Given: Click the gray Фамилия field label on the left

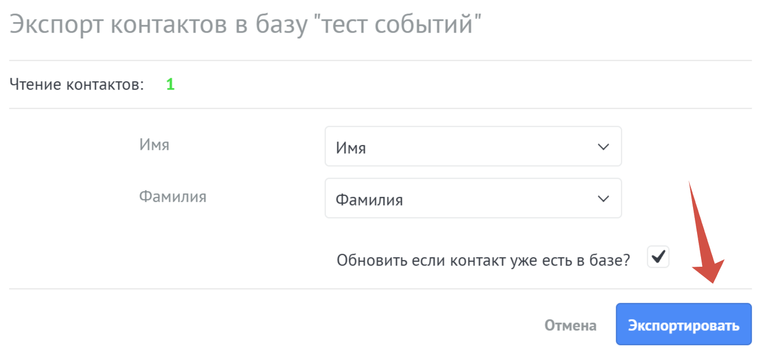Looking at the screenshot, I should click(173, 197).
